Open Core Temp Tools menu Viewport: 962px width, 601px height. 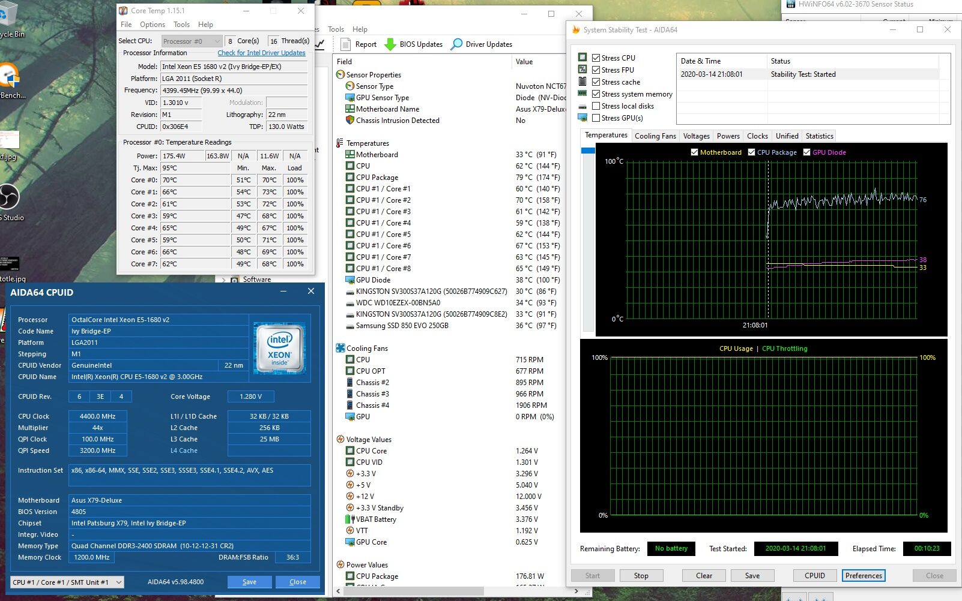(x=181, y=25)
